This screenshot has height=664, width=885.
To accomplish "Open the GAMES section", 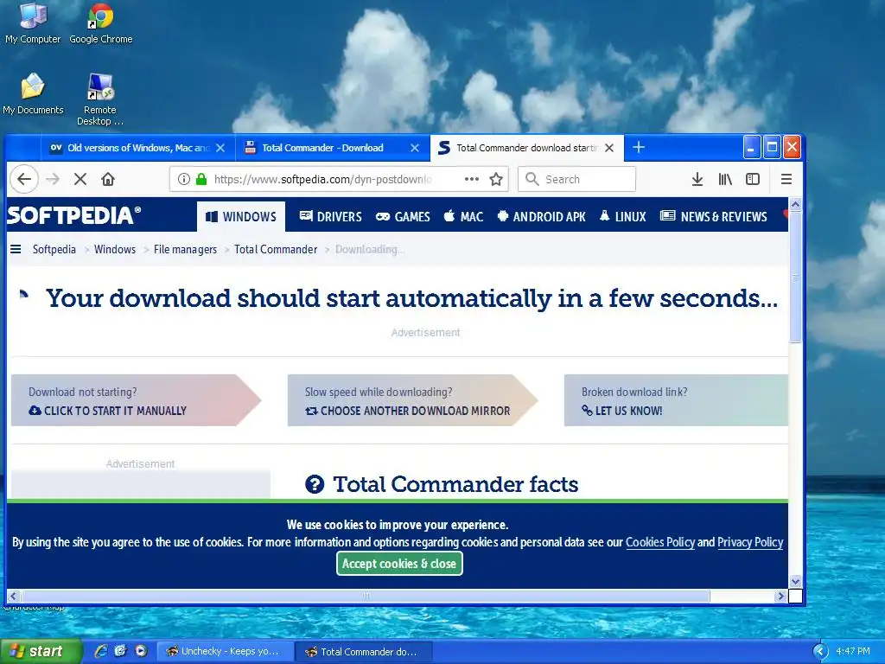I will pos(403,216).
